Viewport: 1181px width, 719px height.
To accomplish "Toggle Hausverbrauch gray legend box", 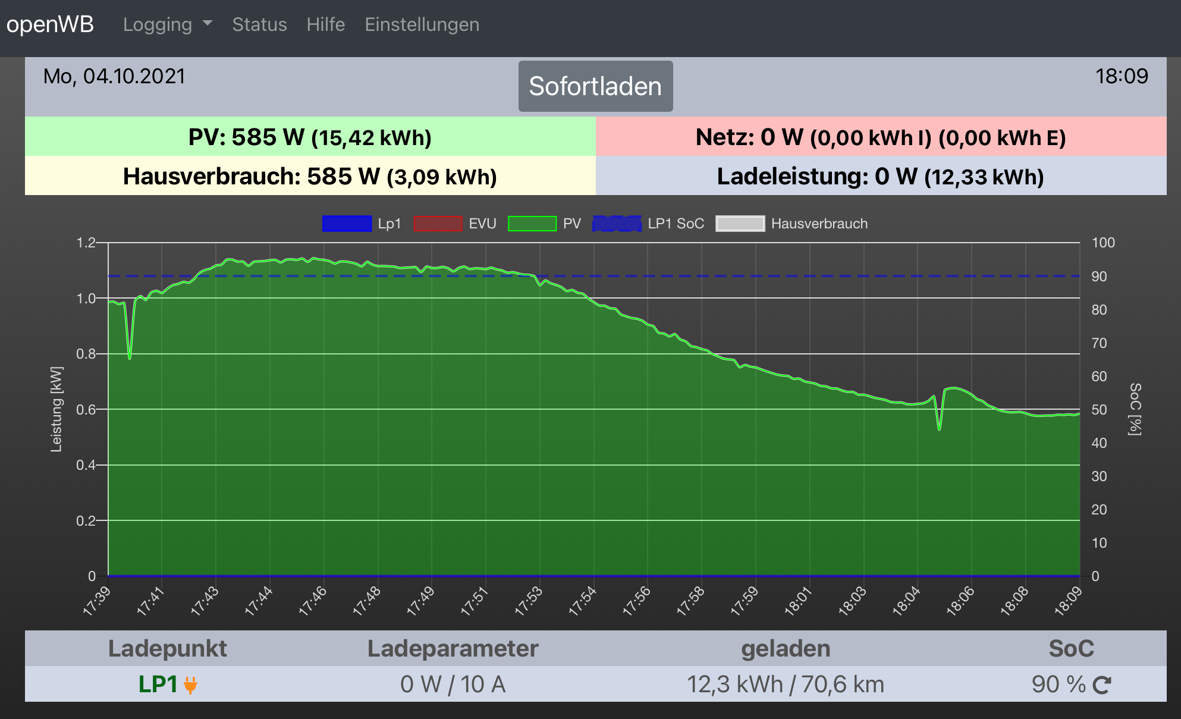I will (740, 224).
